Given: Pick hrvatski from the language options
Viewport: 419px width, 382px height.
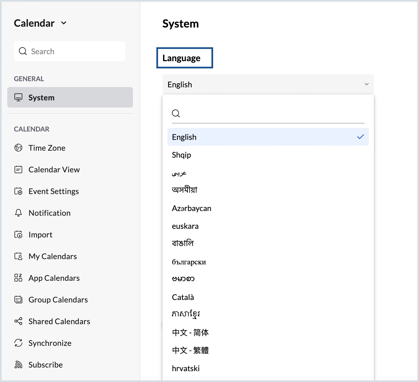Looking at the screenshot, I should pos(186,368).
